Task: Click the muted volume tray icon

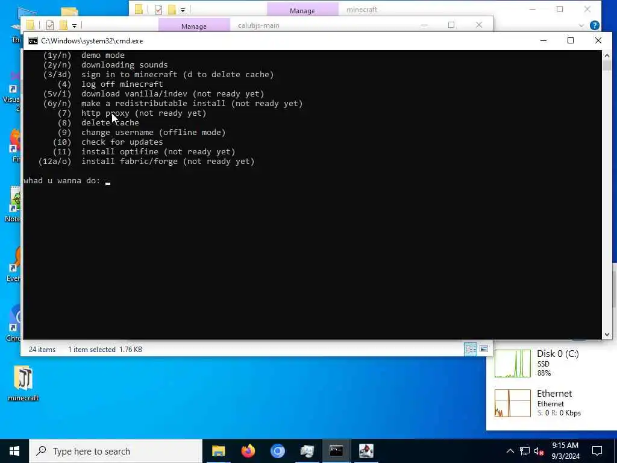Action: click(539, 451)
